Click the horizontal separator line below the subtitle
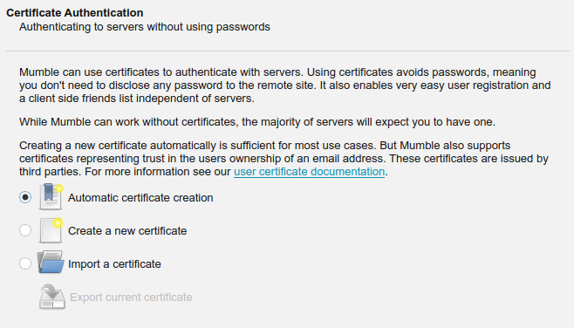Image resolution: width=574 pixels, height=328 pixels. tap(288, 51)
